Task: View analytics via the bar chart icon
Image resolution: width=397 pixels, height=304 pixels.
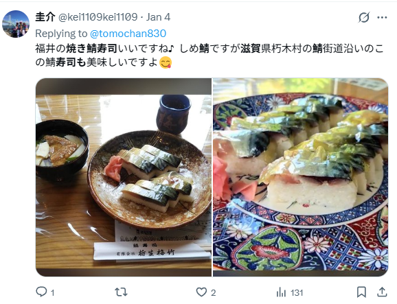Action: (x=281, y=292)
